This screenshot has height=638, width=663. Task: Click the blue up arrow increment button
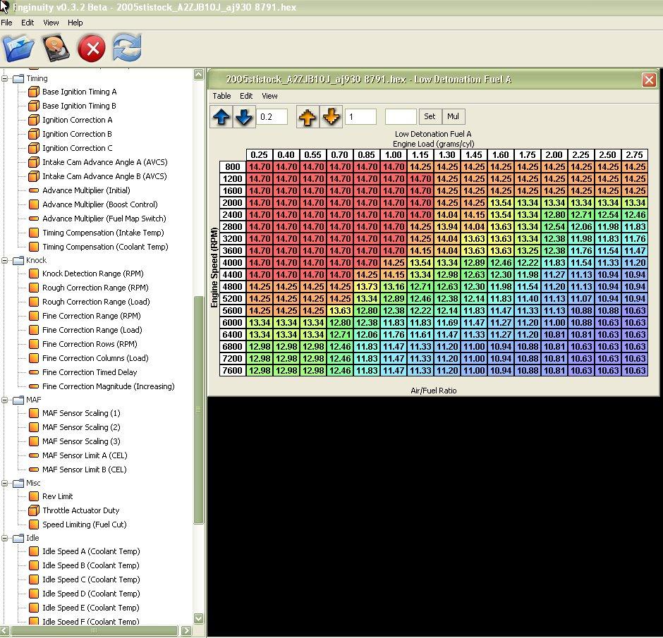point(221,117)
